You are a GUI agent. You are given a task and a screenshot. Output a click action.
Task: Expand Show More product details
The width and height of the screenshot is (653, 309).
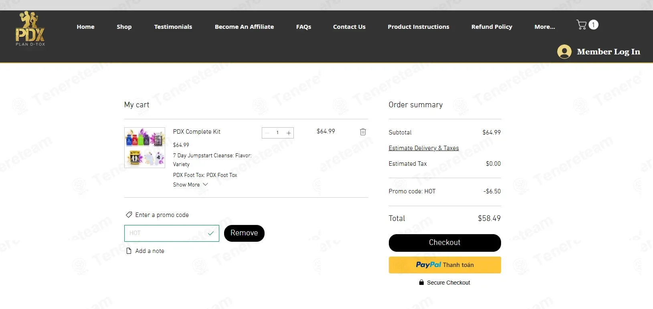[x=190, y=185]
